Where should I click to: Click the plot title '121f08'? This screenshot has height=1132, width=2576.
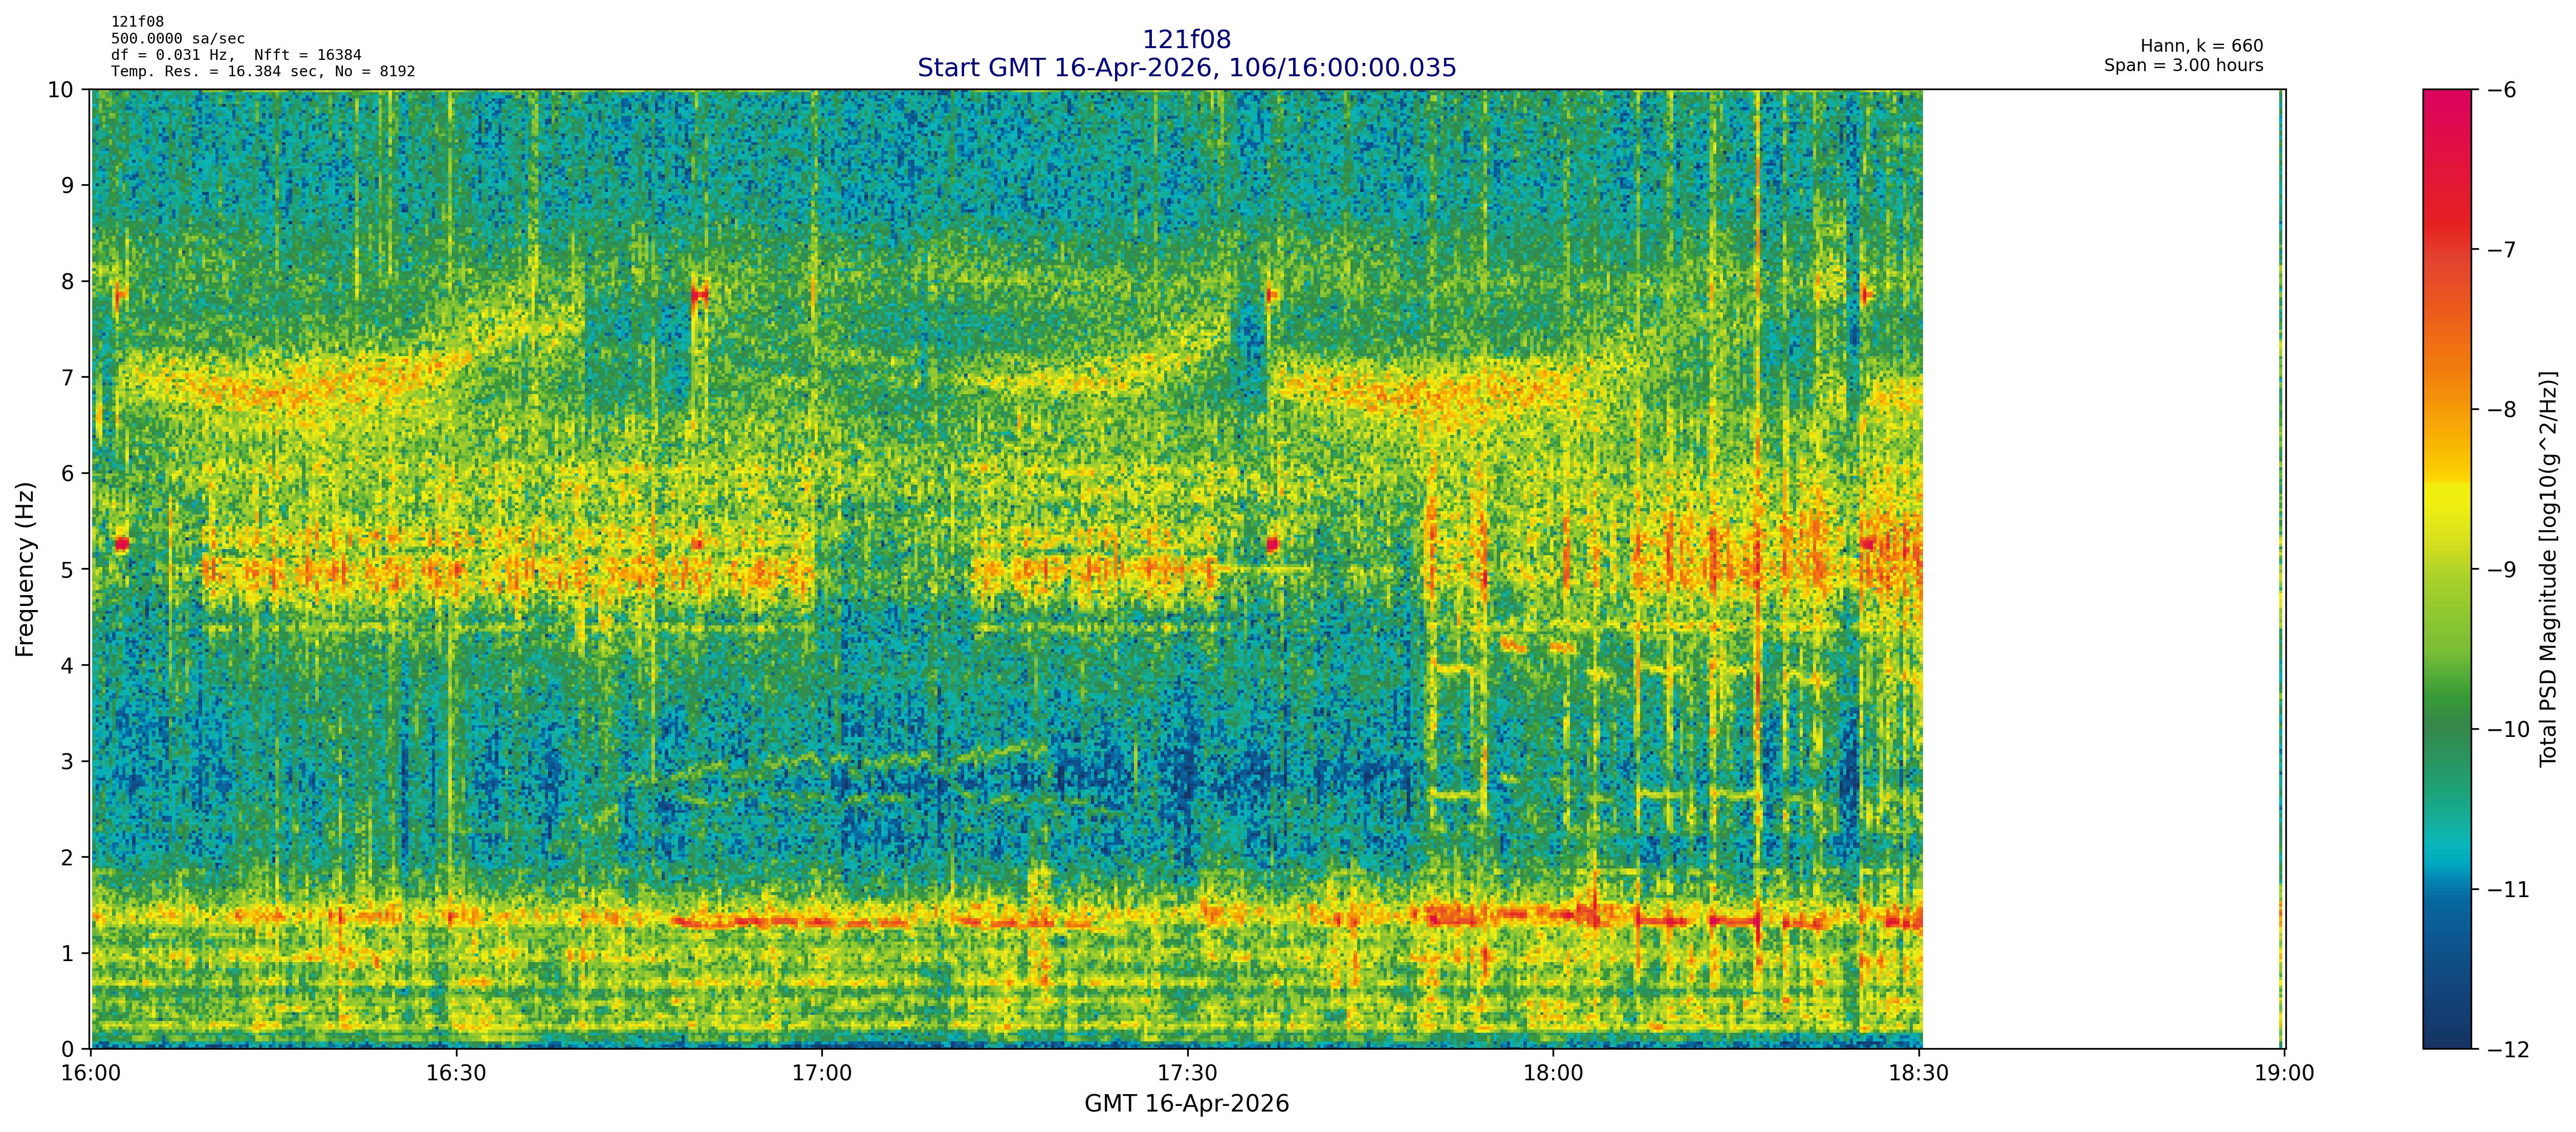pyautogui.click(x=1186, y=40)
